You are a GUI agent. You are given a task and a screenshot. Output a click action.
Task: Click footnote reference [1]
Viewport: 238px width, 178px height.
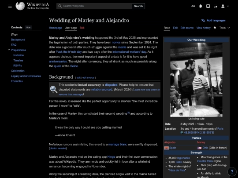128,113
